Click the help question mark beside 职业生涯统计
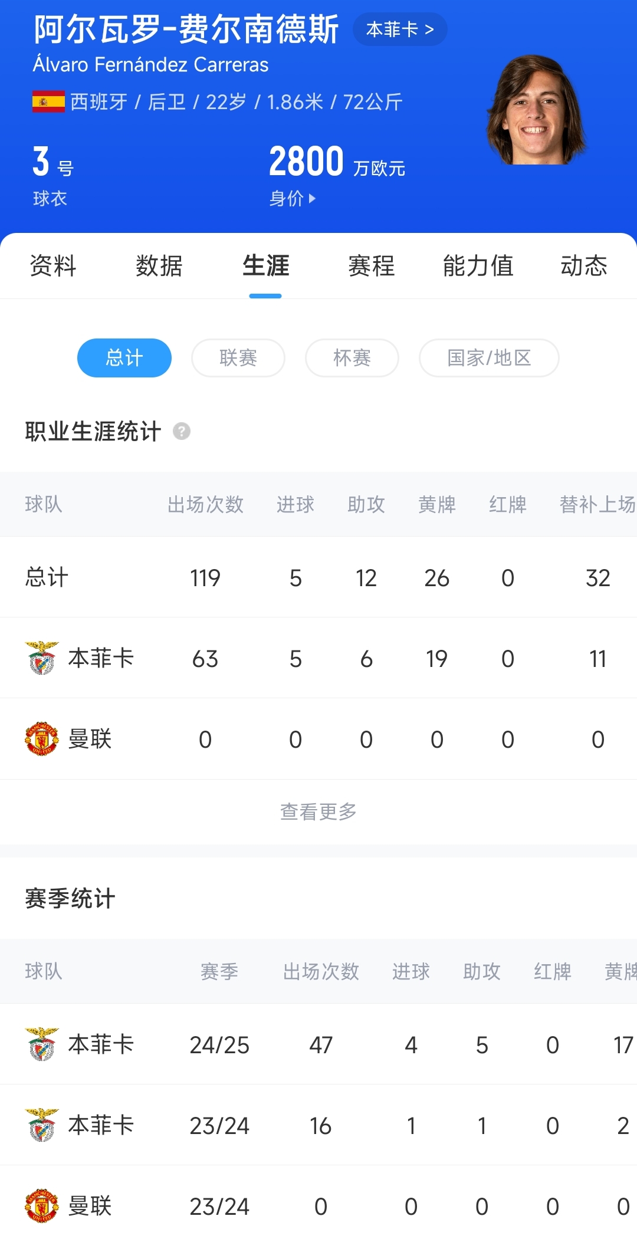Viewport: 637px width, 1239px height. click(182, 432)
